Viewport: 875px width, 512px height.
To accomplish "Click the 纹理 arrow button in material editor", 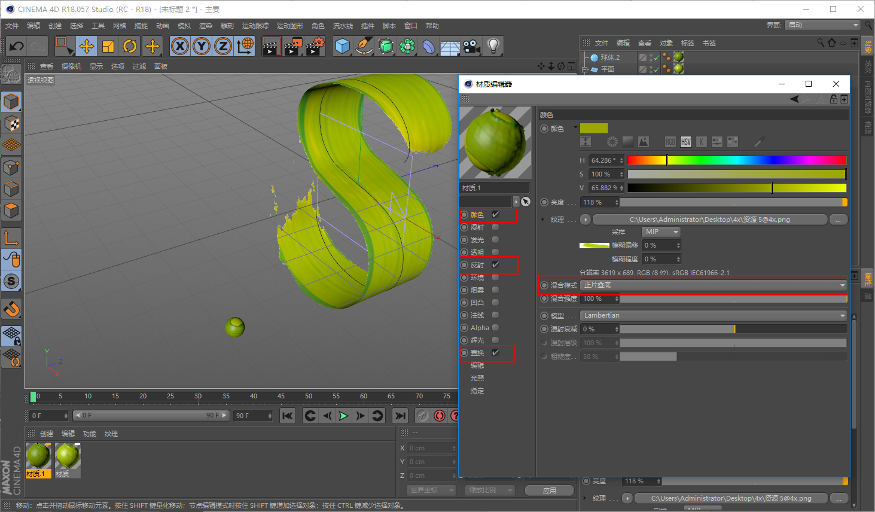I will 586,220.
